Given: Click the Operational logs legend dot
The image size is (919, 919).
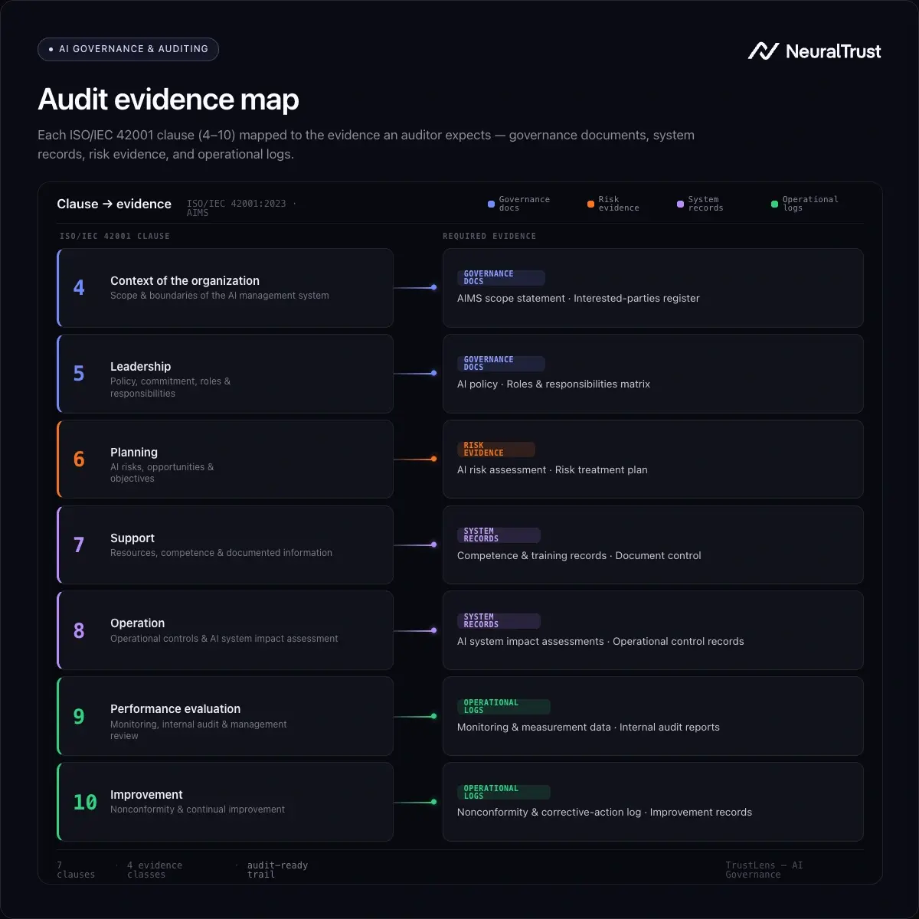Looking at the screenshot, I should pyautogui.click(x=774, y=204).
